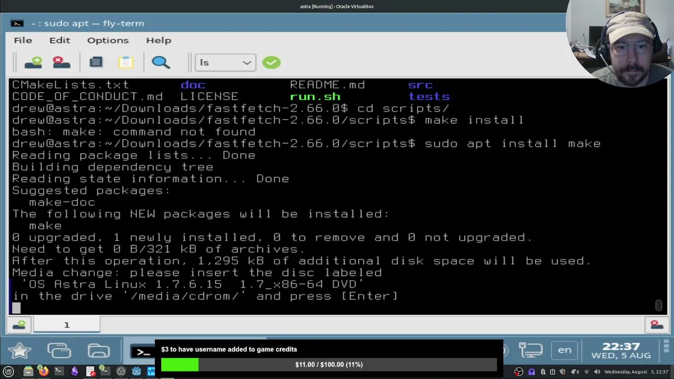Click the donation goal progress bar
This screenshot has height=379, width=674.
pos(329,364)
